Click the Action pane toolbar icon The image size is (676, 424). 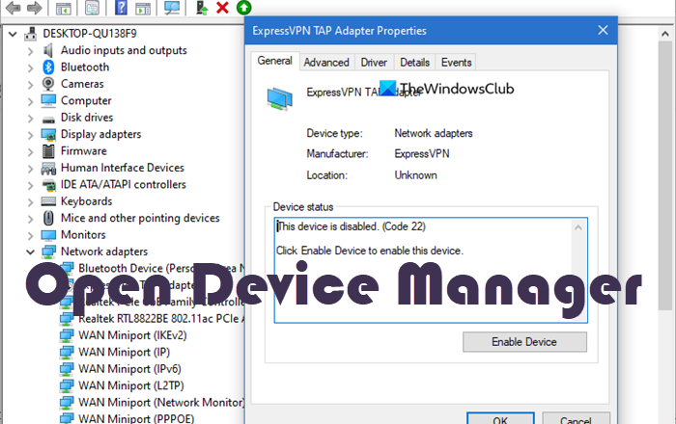pyautogui.click(x=143, y=8)
